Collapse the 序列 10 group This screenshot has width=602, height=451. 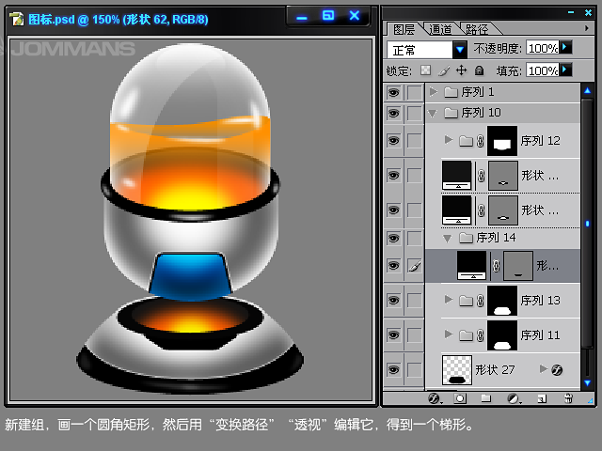[433, 114]
